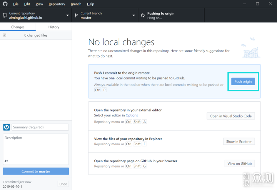Click the branch icon next to Current branch
This screenshot has height=190, width=277.
[x=76, y=15]
